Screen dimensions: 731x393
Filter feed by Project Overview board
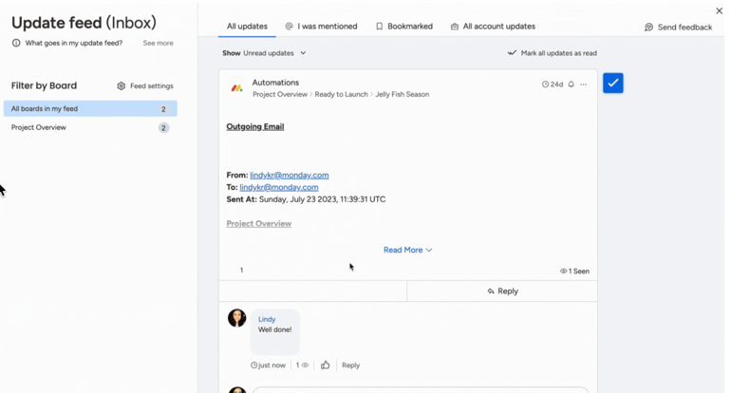90,128
